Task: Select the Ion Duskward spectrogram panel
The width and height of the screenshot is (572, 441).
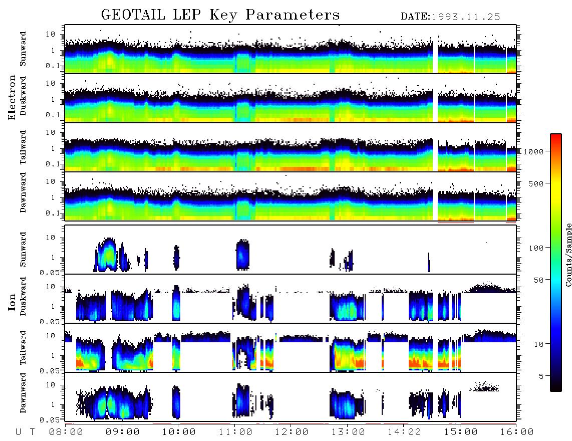Action: point(291,299)
